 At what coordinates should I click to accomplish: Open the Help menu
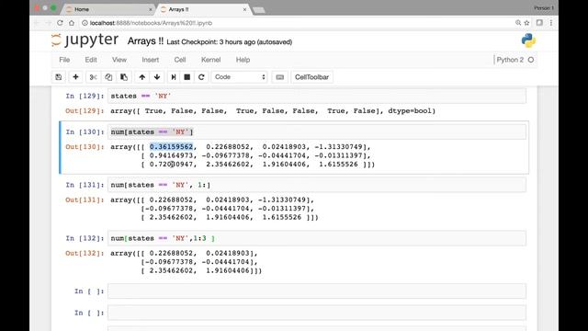pos(243,60)
